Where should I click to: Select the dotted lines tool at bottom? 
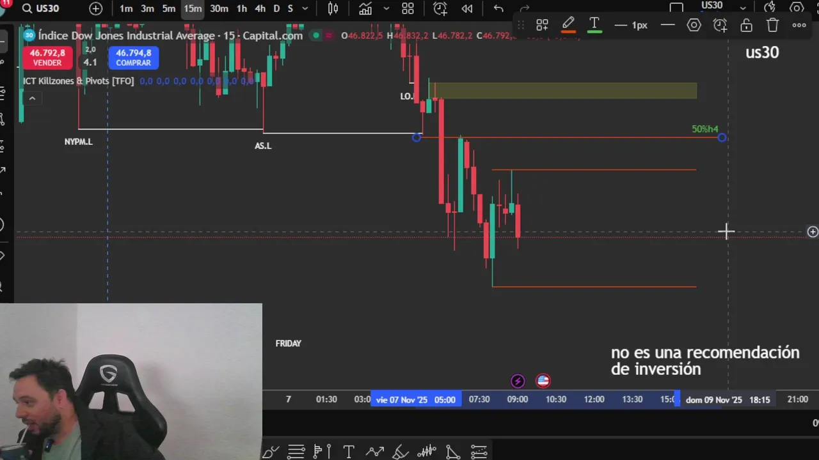(479, 452)
